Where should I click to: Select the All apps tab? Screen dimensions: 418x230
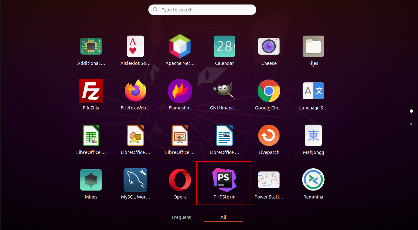[223, 217]
